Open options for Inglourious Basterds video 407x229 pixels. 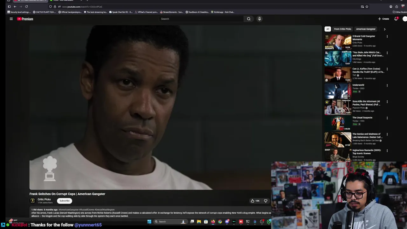pyautogui.click(x=387, y=150)
